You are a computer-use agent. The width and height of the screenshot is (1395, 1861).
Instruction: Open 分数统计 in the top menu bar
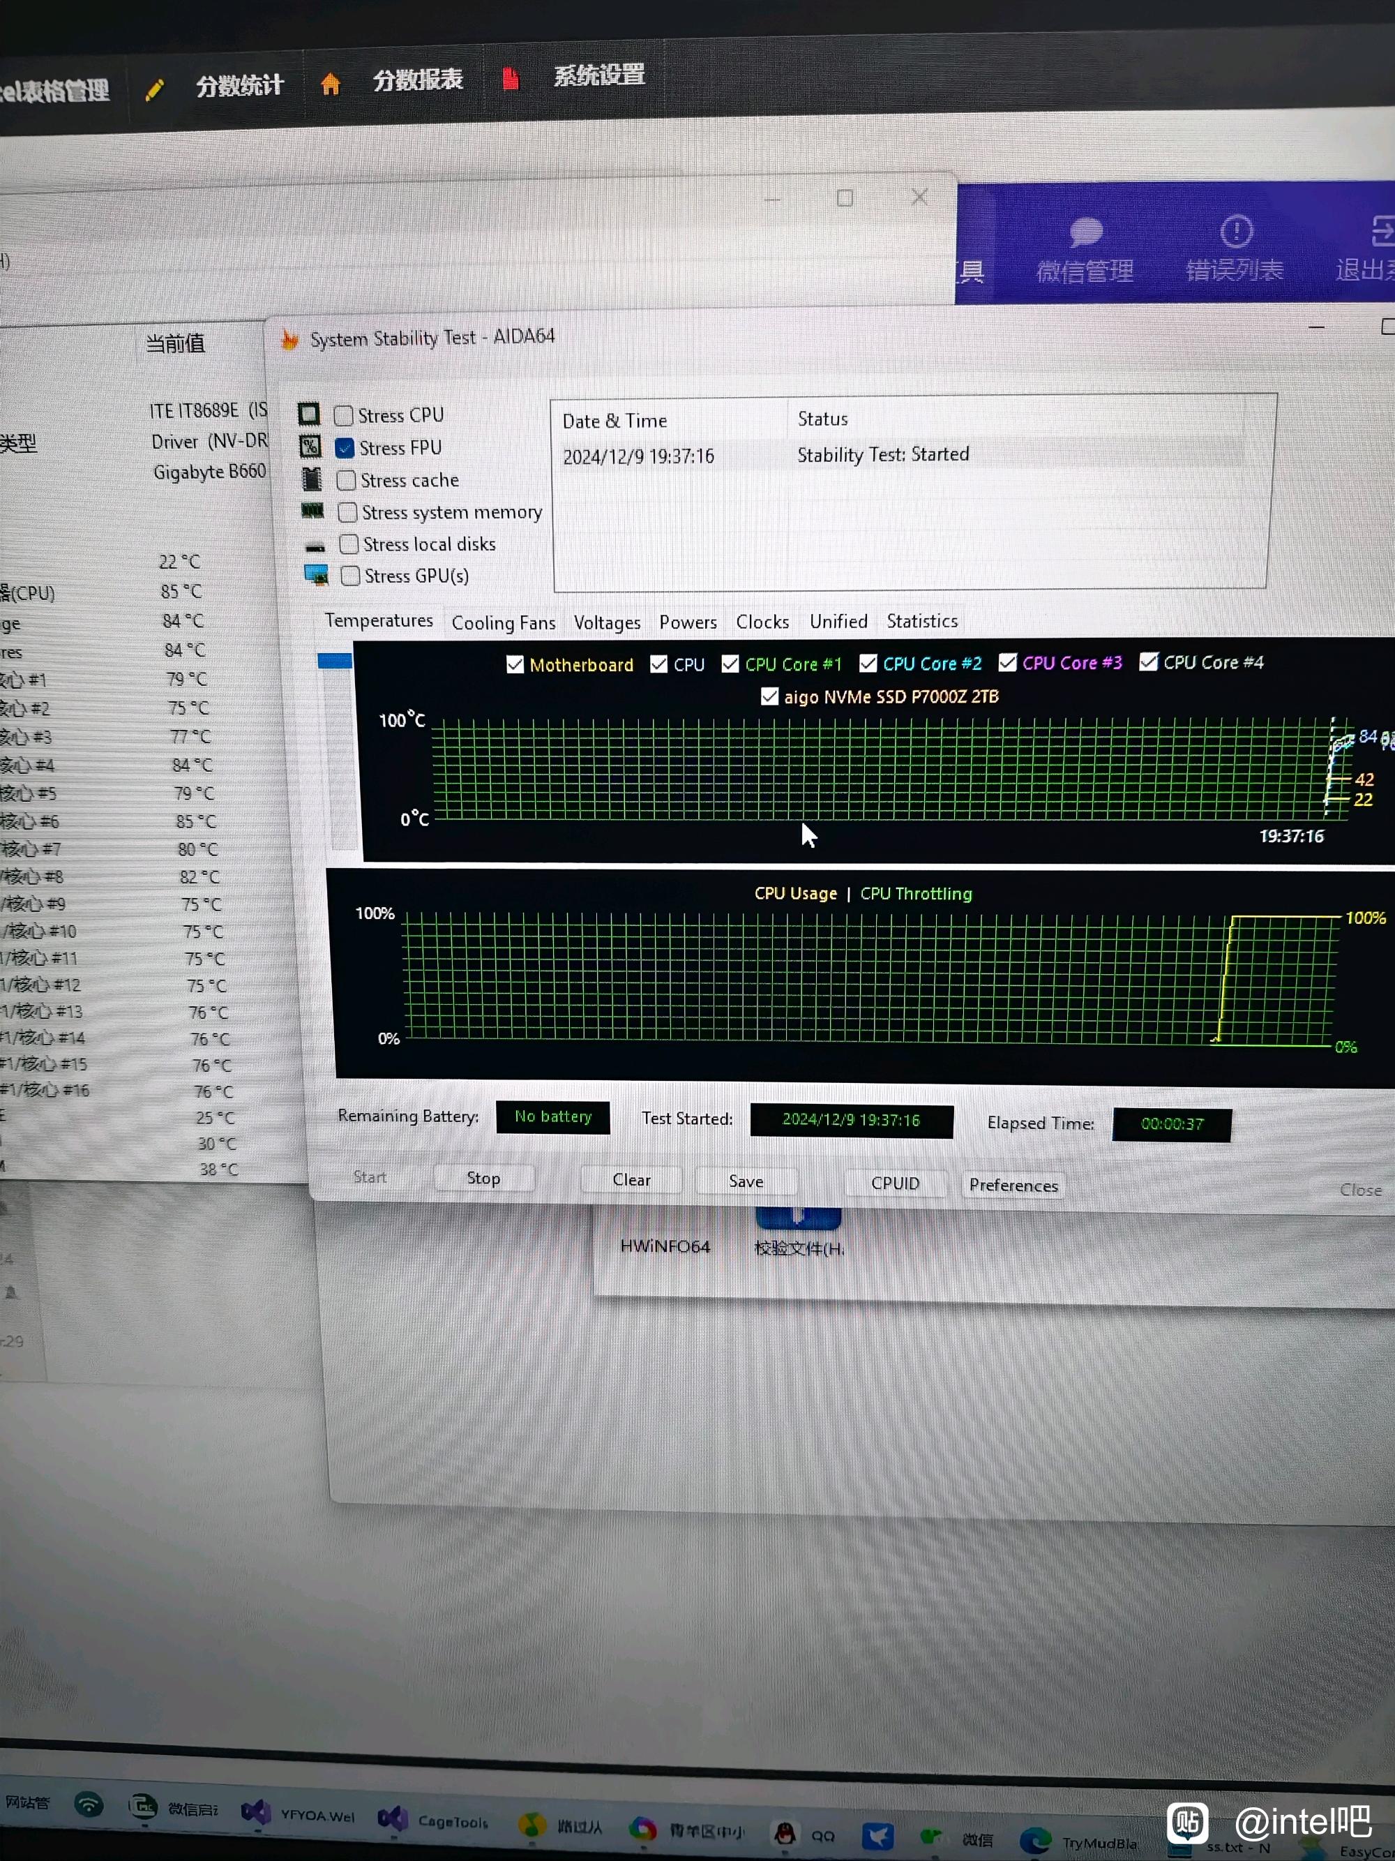tap(240, 86)
